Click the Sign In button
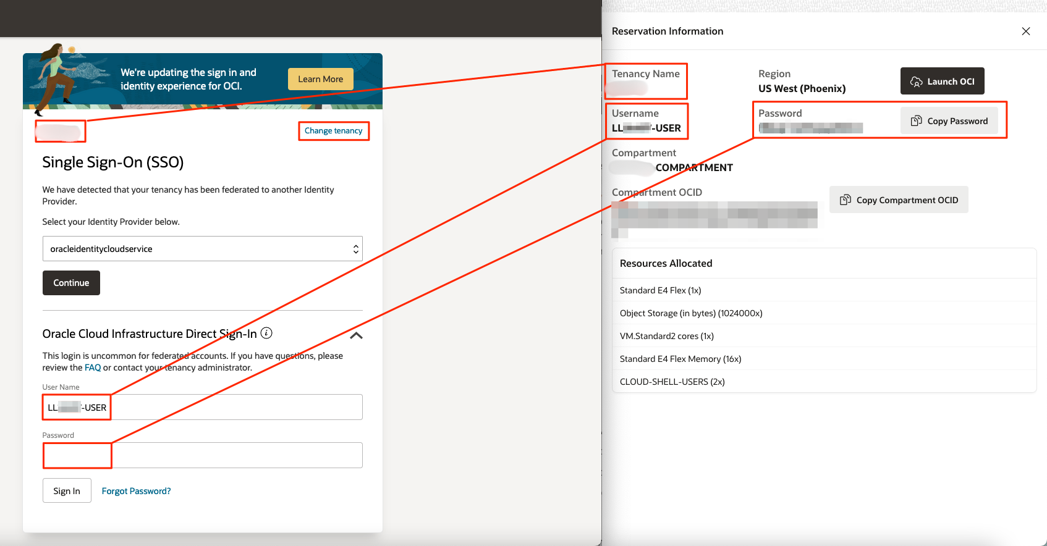Viewport: 1047px width, 546px height. tap(67, 491)
